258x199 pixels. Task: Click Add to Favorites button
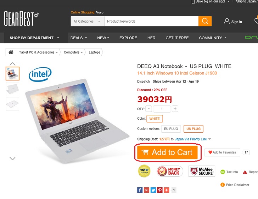click(x=222, y=152)
